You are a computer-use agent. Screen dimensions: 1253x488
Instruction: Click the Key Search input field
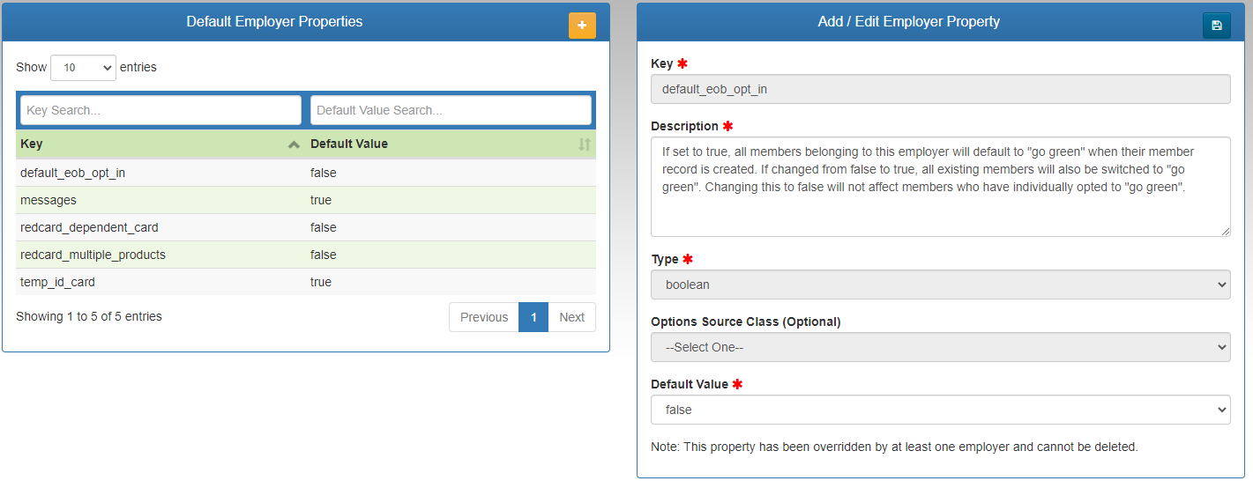click(x=160, y=110)
